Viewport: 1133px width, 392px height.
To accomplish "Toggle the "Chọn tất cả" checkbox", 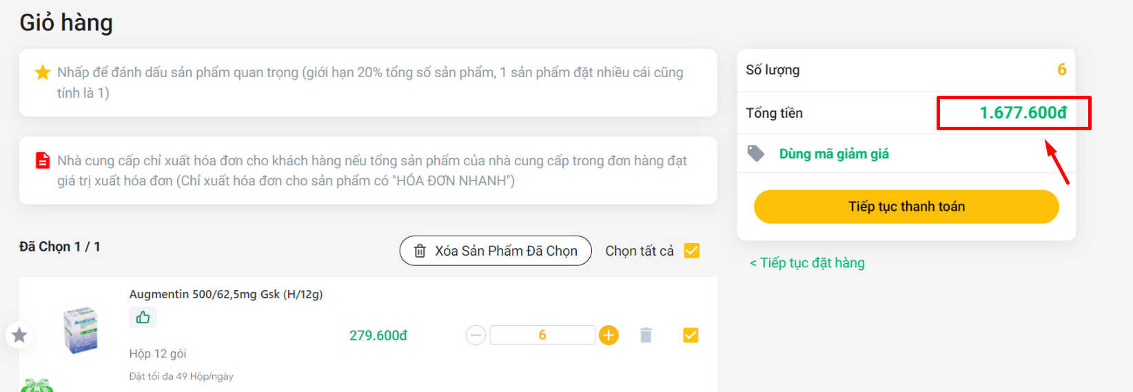I will tap(691, 251).
